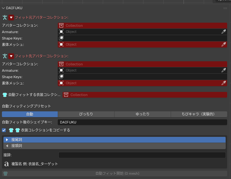231x179 pixels.
Task: Click the 複製名 例: 衣装名_ターゲット text
Action: 35,164
